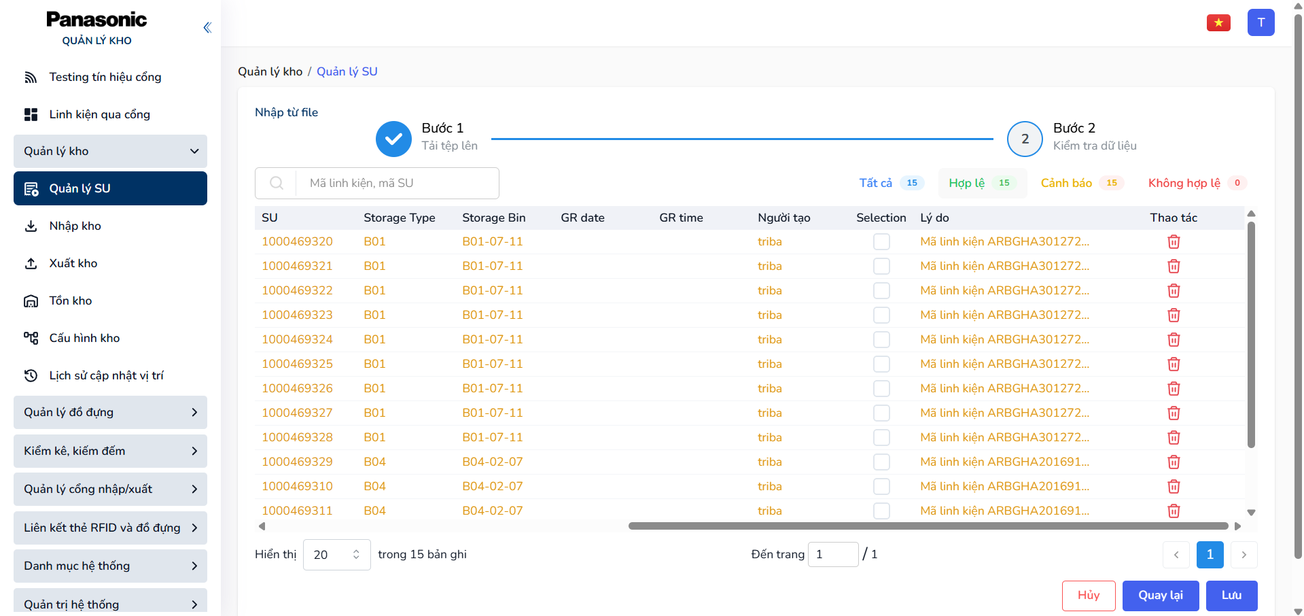Check the Selection box for SU 1000469324
The image size is (1304, 616).
pos(881,340)
